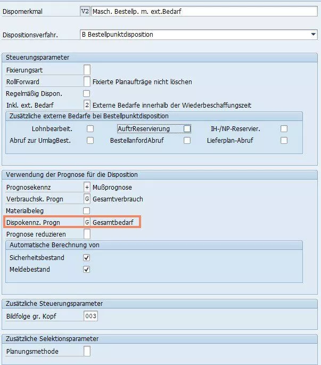Click the Bildfolge gr. Kopf field

point(90,317)
